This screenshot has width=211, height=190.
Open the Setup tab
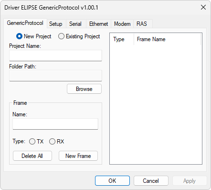pos(56,24)
